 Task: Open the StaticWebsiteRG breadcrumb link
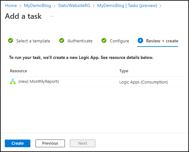click(74, 5)
